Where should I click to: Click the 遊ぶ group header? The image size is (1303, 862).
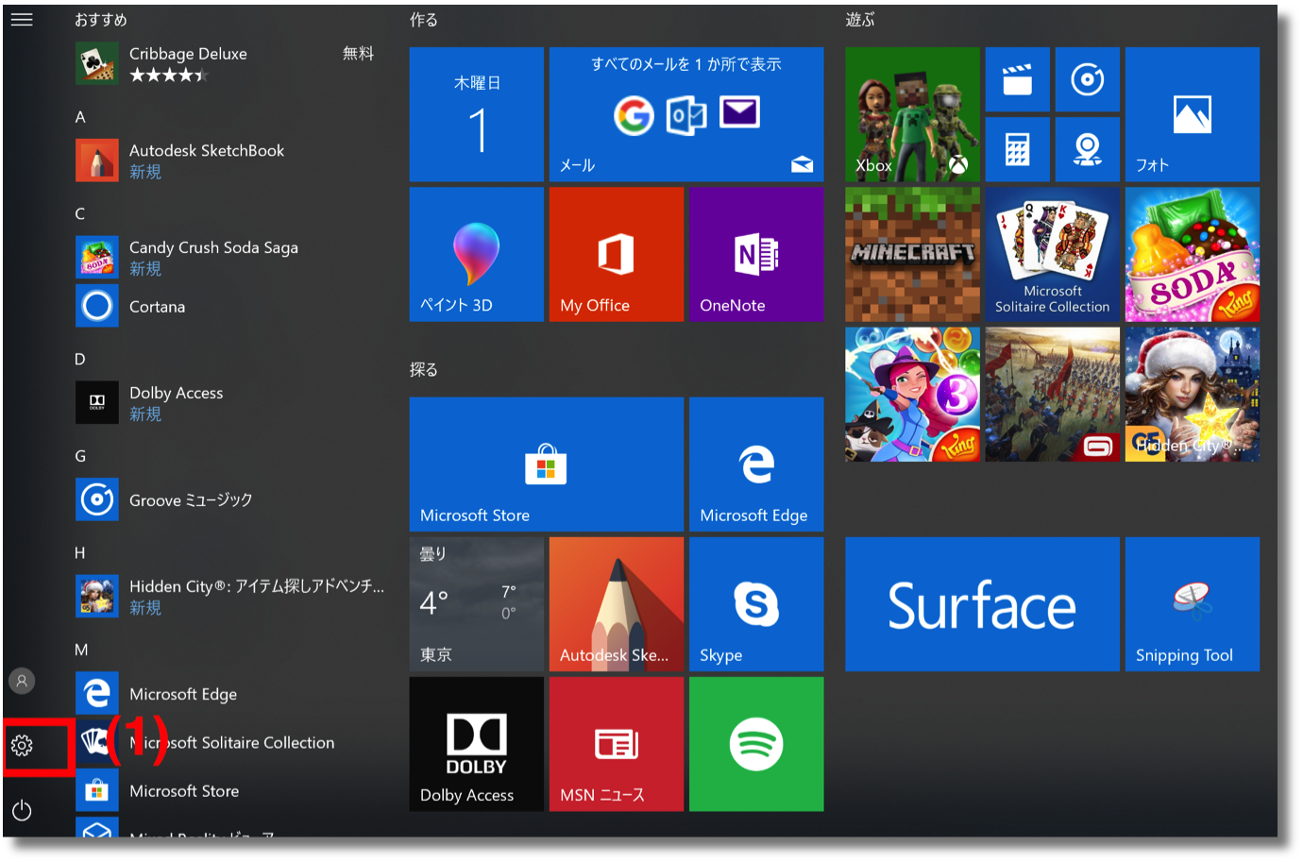coord(859,19)
